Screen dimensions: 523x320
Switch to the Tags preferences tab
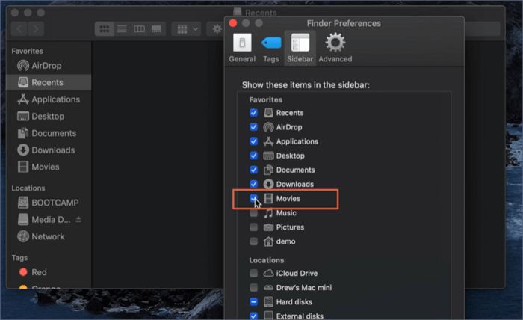pos(270,46)
